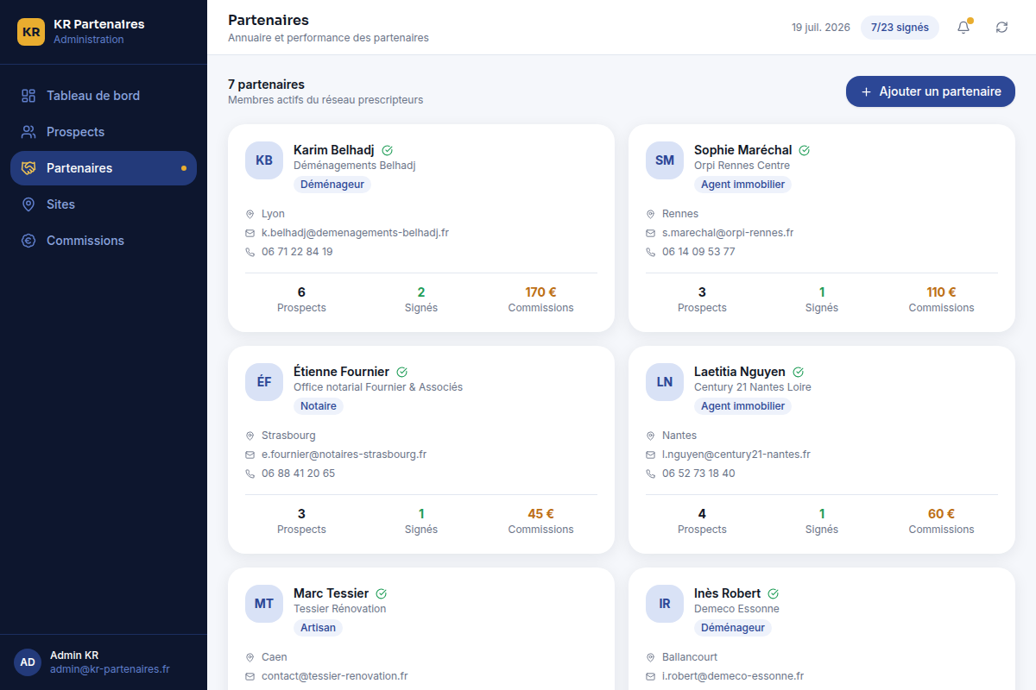Image resolution: width=1036 pixels, height=690 pixels.
Task: Click the phone icon in Sophie Maréchal card
Action: coord(651,252)
